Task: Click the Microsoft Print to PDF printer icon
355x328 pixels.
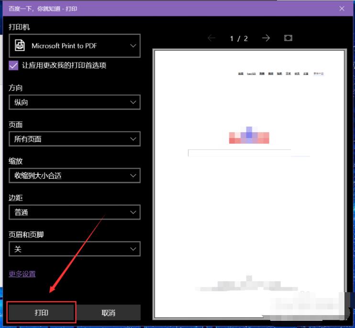Action: tap(20, 45)
